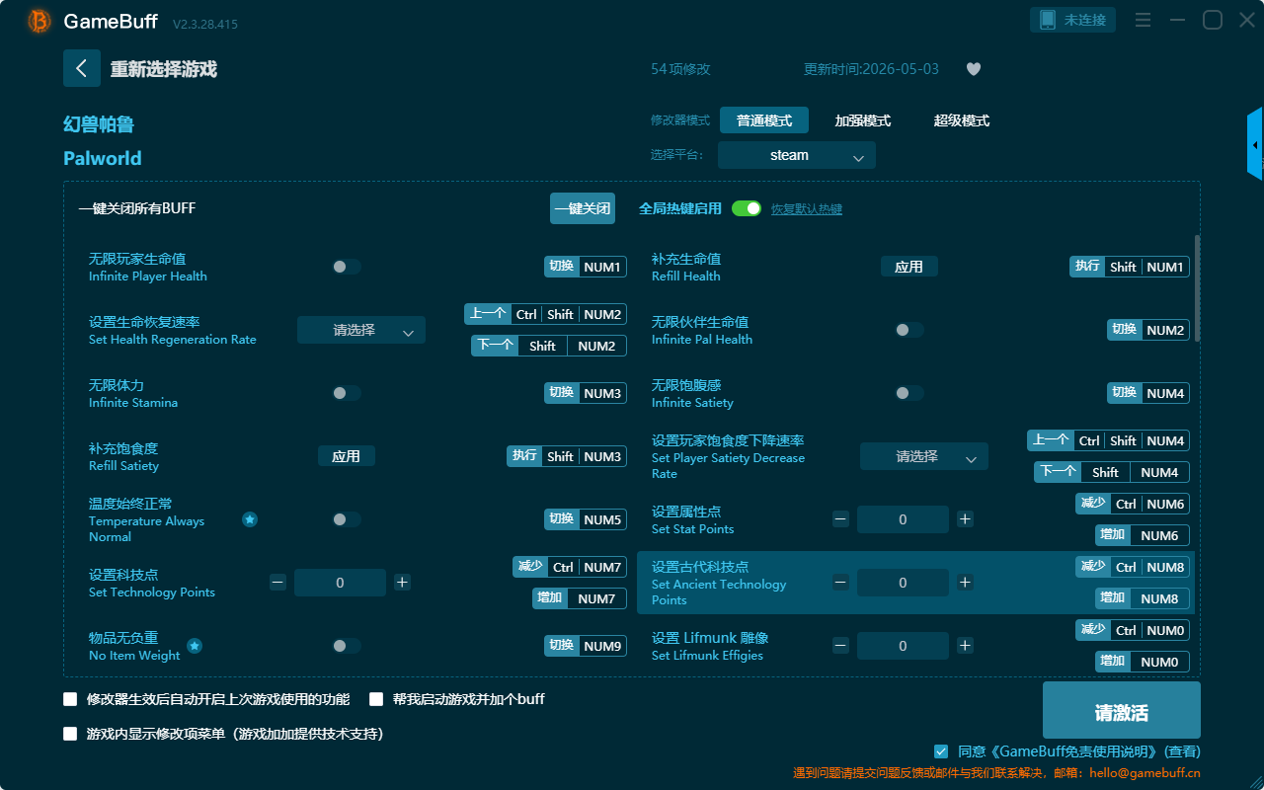Open the hamburger menu icon in title bar

pyautogui.click(x=1143, y=20)
